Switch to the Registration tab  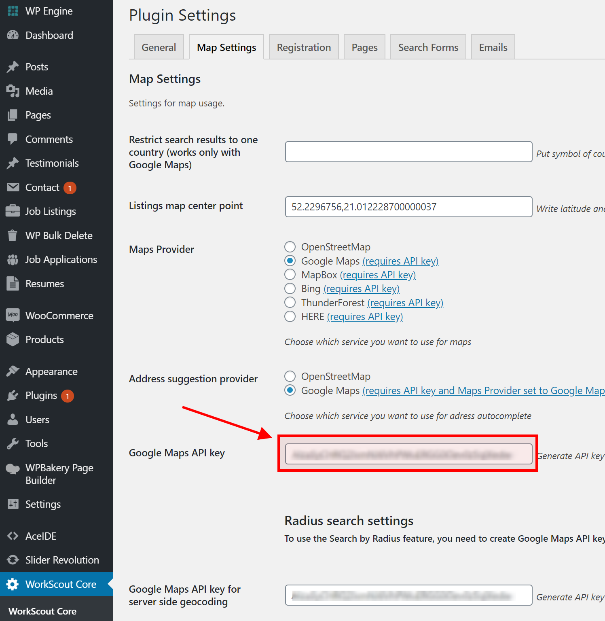coord(304,47)
